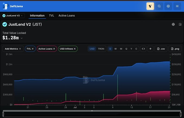Click the -$41,108 axis label

point(176,105)
